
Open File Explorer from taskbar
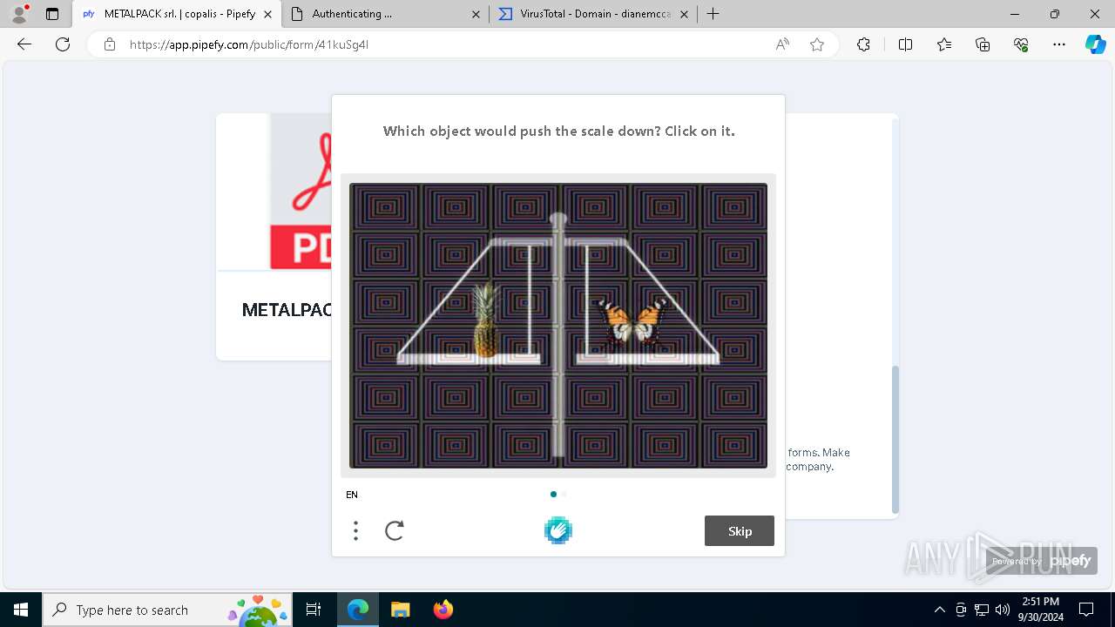pyautogui.click(x=401, y=610)
